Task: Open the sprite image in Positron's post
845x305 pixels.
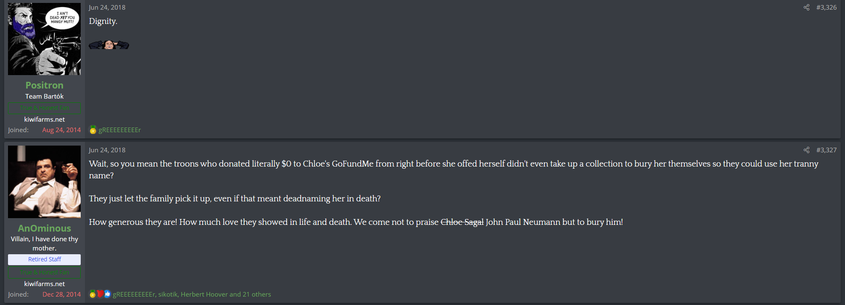Action: [x=109, y=44]
